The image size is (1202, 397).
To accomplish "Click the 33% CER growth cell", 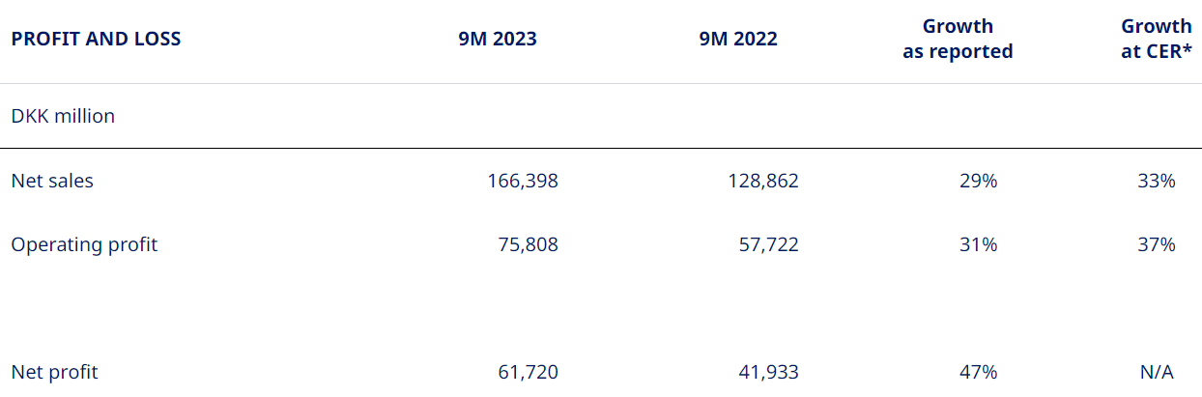I will click(1157, 181).
